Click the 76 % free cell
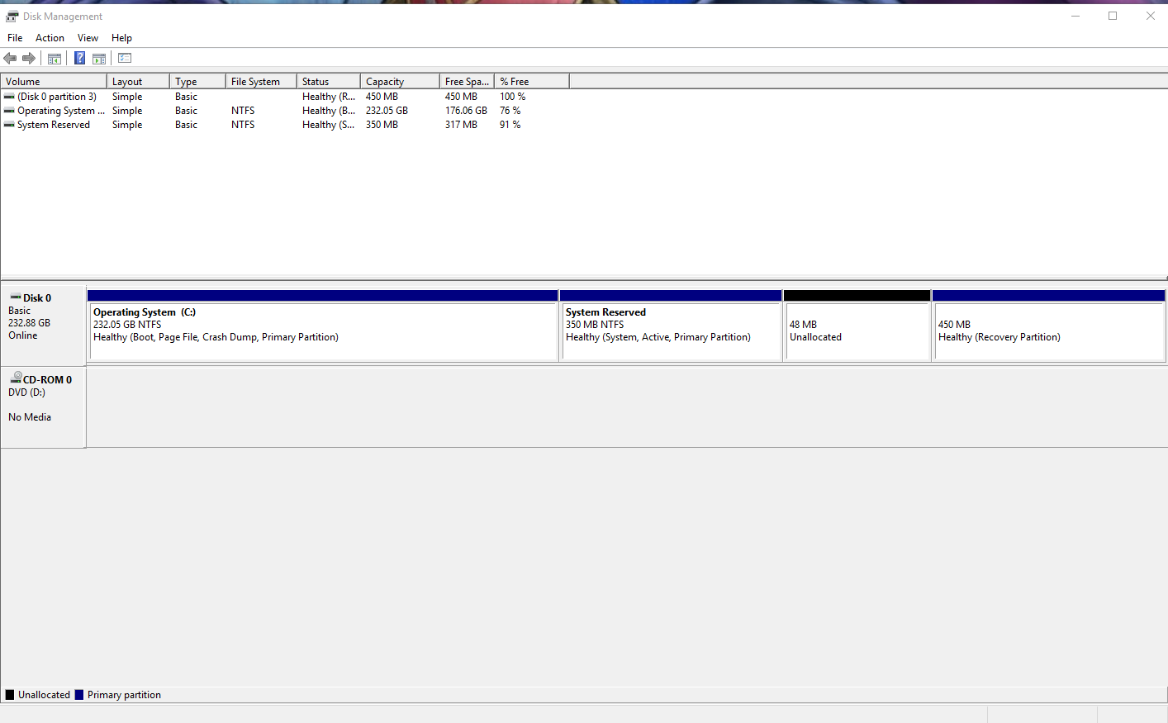Image resolution: width=1168 pixels, height=723 pixels. point(510,111)
